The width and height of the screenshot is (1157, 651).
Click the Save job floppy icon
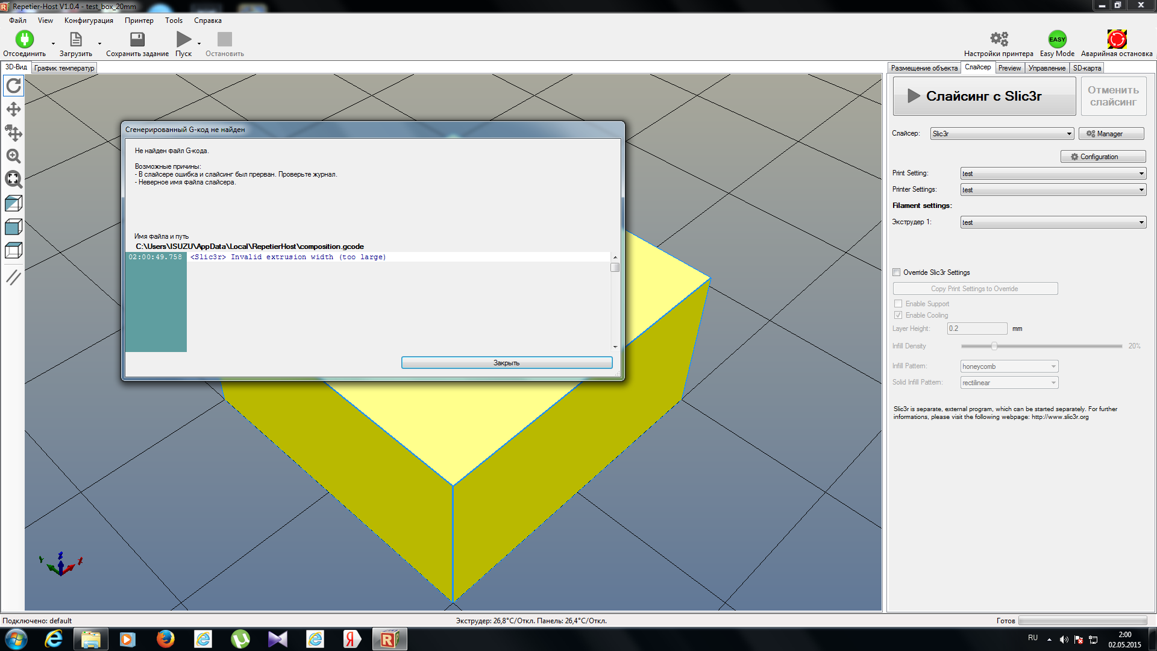(x=137, y=39)
